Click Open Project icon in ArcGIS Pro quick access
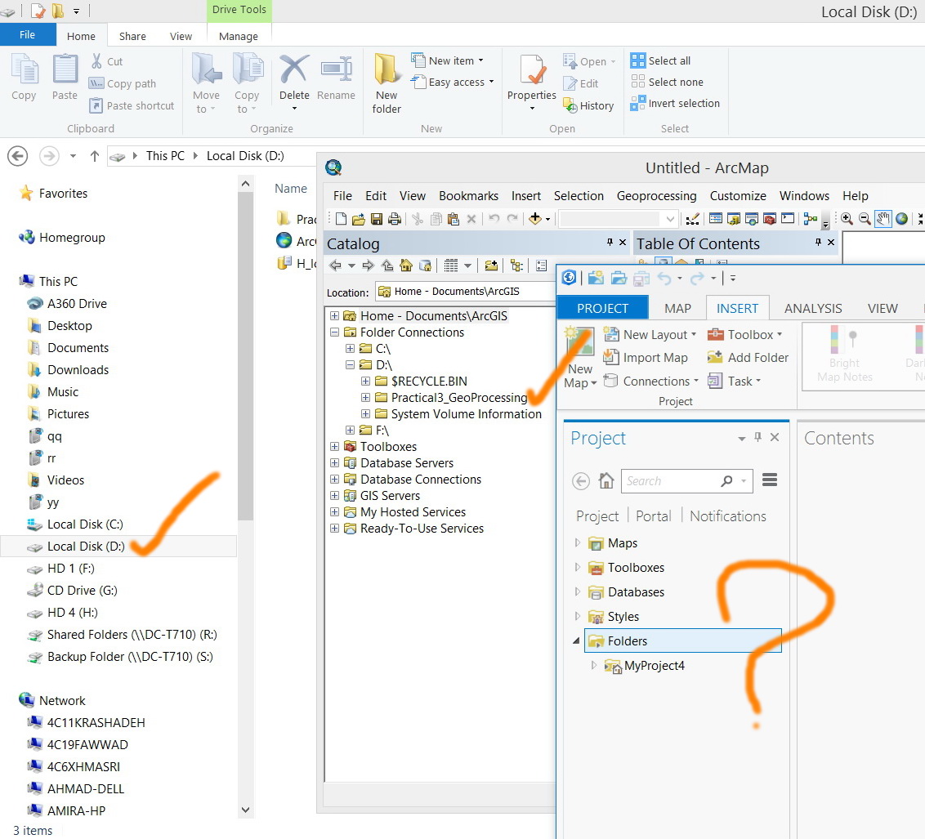 point(619,278)
